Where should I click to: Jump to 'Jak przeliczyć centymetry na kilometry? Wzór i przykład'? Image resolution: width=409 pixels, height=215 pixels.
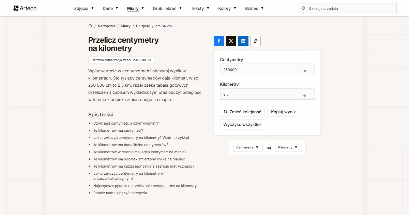(141, 138)
